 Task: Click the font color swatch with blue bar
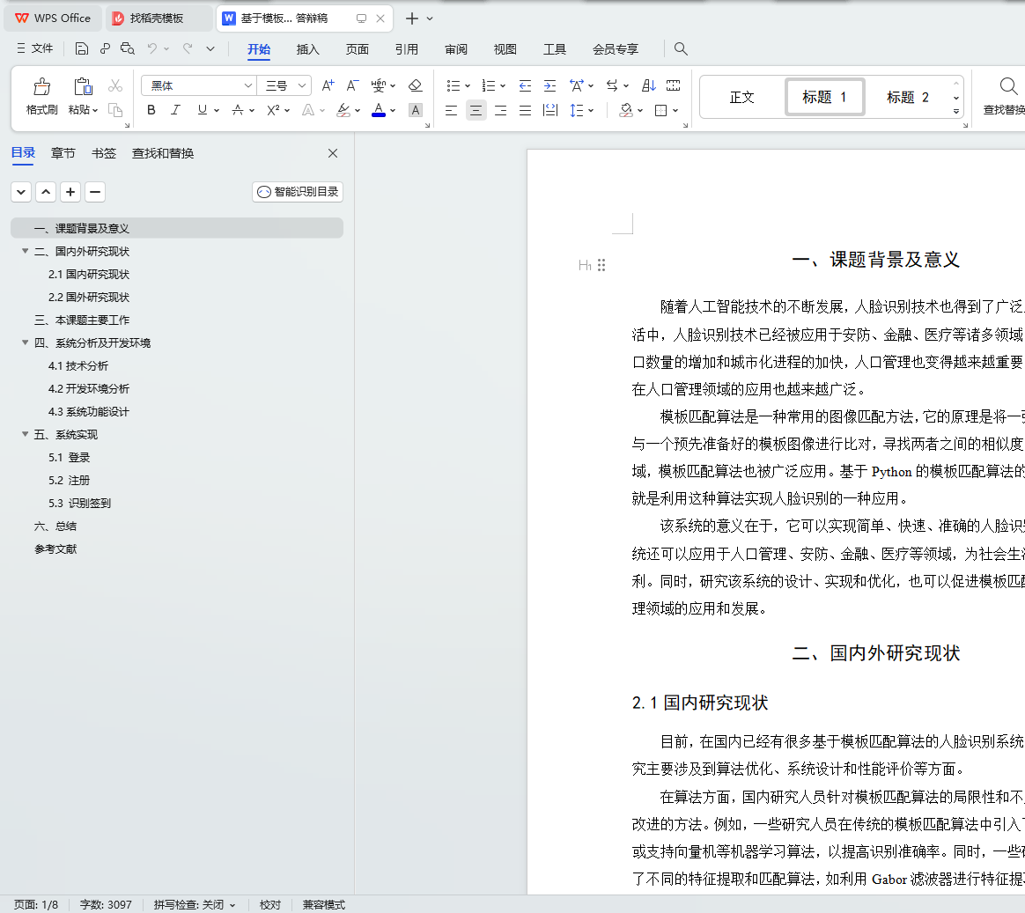(379, 110)
